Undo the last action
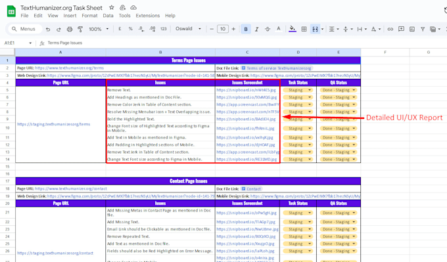Image resolution: width=447 pixels, height=262 pixels. tap(48, 29)
